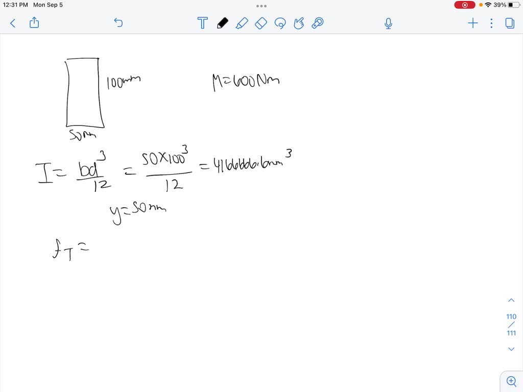Go back with the left arrow
The height and width of the screenshot is (392, 523).
click(12, 23)
